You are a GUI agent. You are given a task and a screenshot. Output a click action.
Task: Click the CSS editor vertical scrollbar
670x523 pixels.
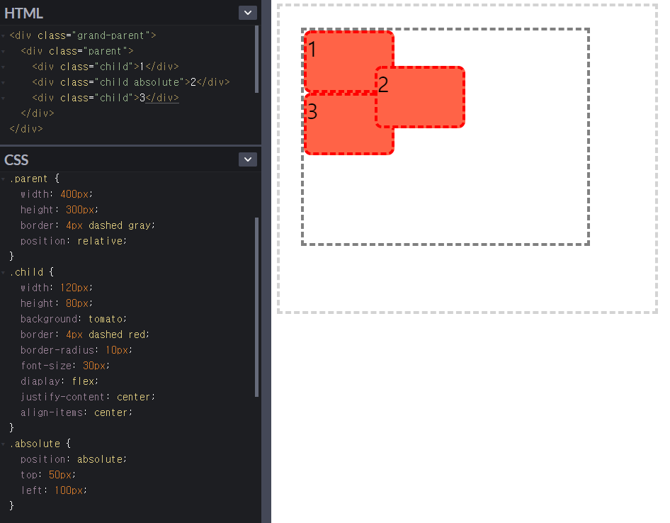tap(257, 307)
